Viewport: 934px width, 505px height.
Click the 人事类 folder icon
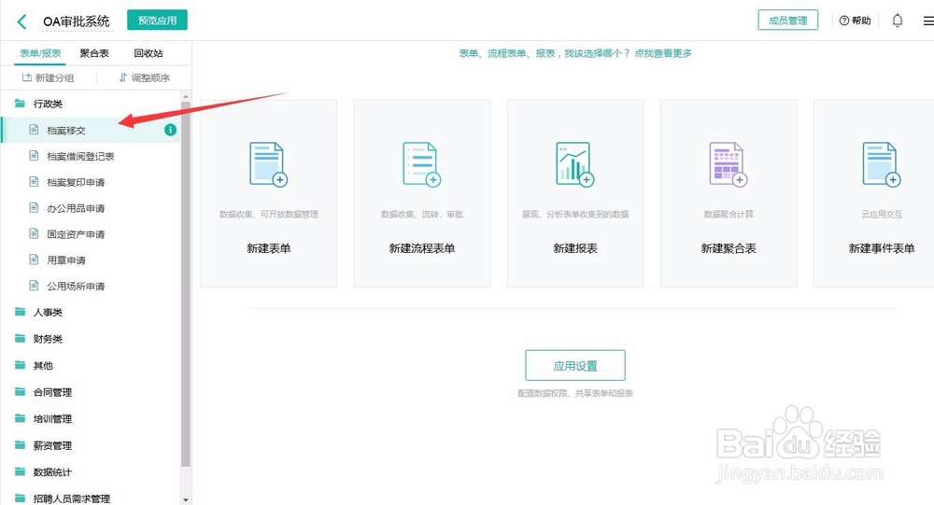coord(21,312)
